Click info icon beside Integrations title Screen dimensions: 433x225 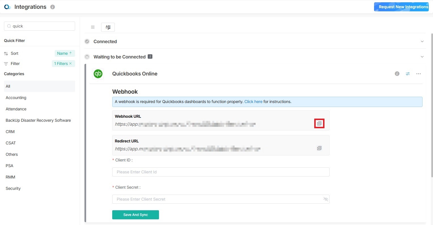pos(52,7)
